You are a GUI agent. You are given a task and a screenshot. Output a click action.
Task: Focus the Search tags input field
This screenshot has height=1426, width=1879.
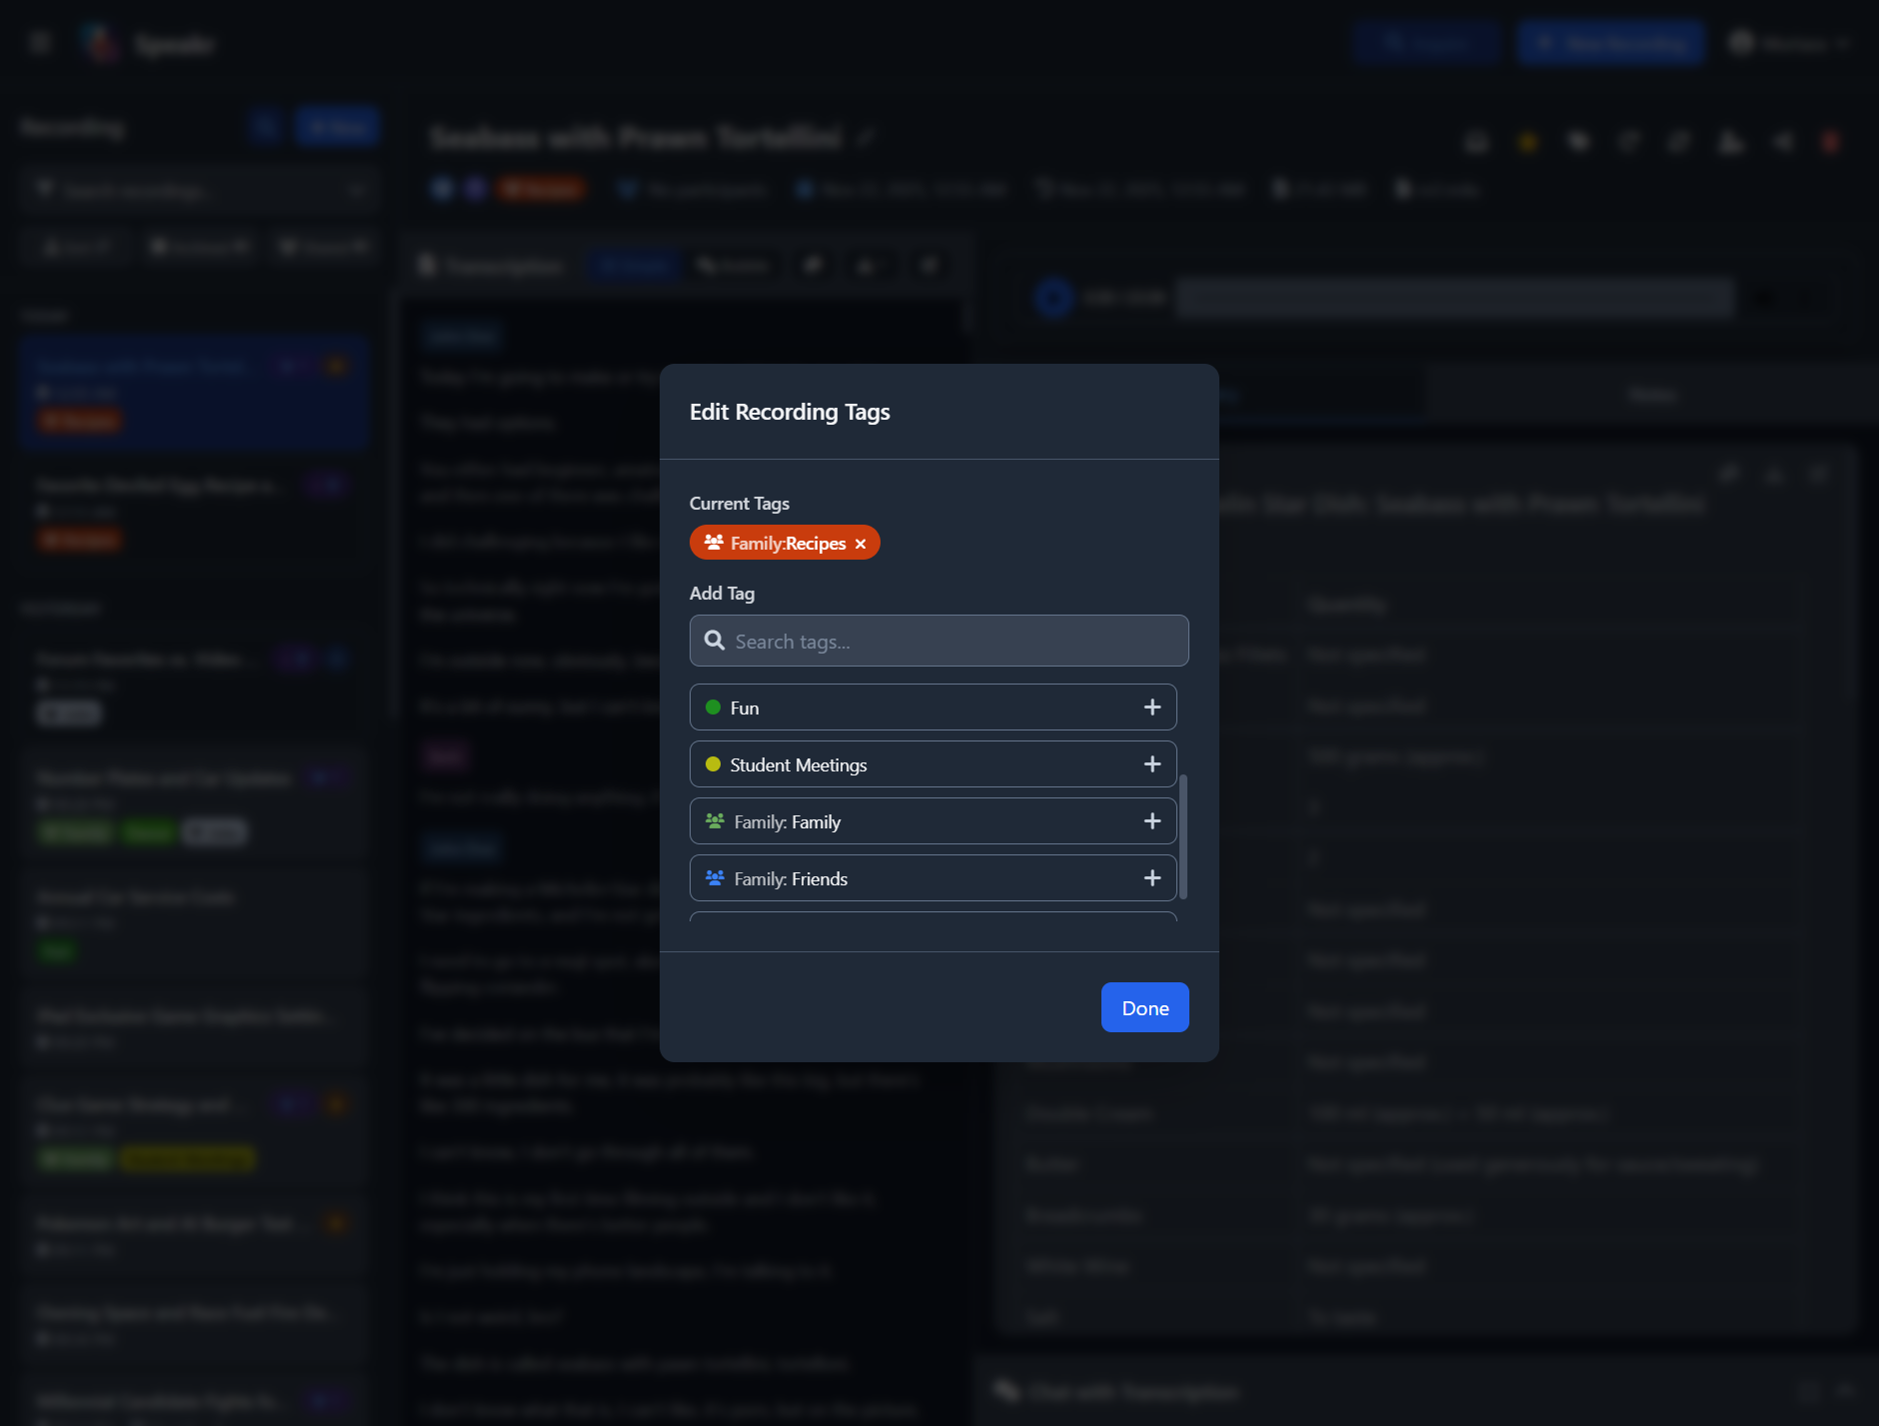click(949, 642)
